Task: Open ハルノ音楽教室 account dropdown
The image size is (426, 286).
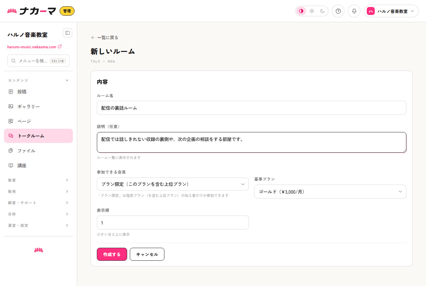Action: point(391,11)
